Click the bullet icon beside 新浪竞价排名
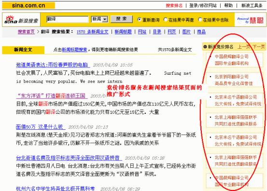 pos(205,47)
